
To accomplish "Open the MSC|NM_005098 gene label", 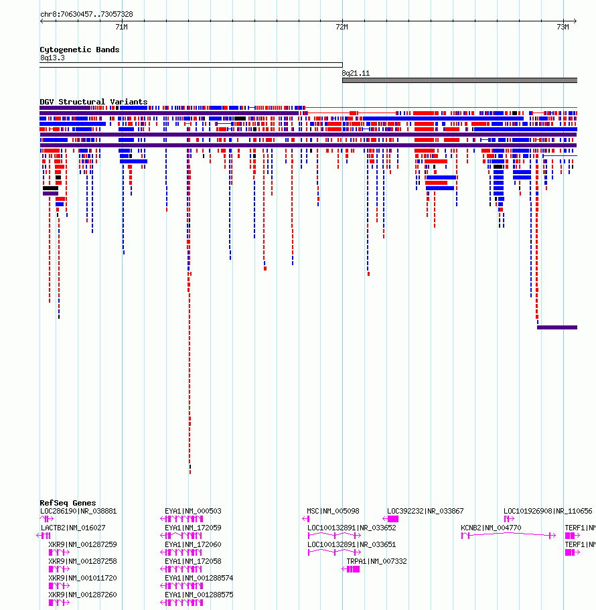I will click(333, 511).
